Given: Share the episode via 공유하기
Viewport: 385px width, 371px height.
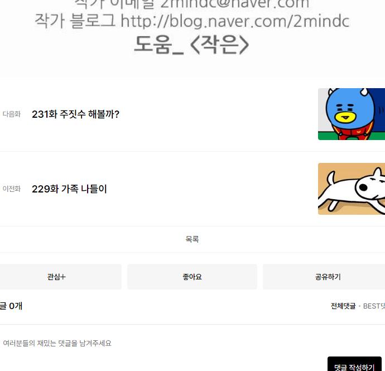Looking at the screenshot, I should click(x=328, y=277).
